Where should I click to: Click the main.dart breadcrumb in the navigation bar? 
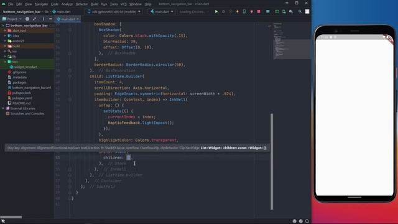62,12
